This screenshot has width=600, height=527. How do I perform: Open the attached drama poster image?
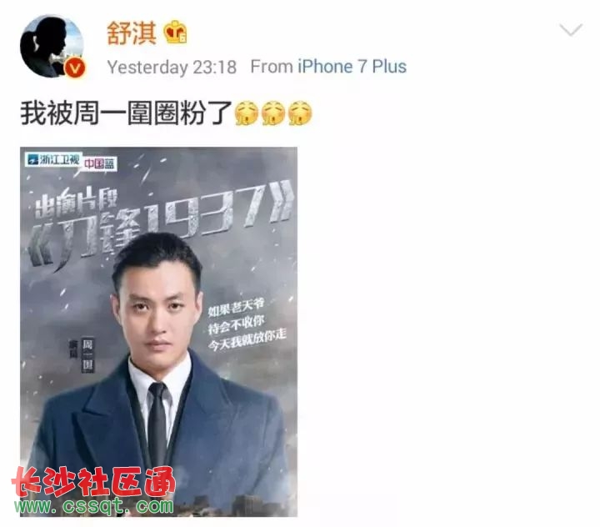(159, 332)
